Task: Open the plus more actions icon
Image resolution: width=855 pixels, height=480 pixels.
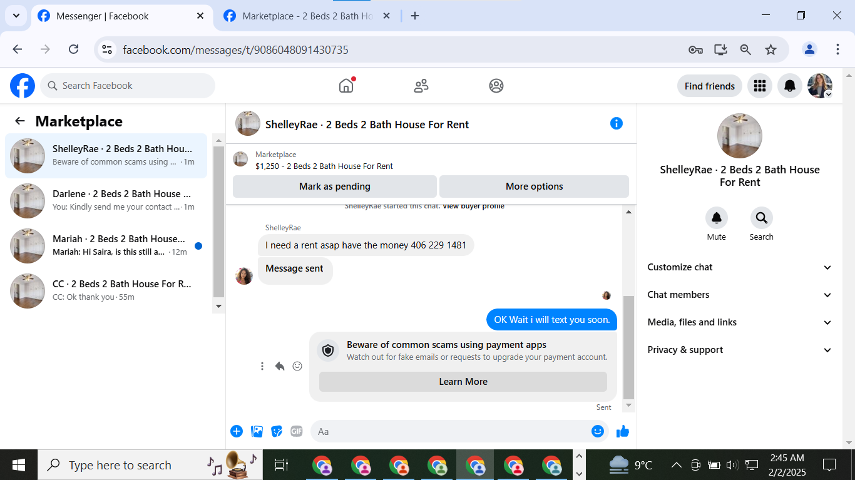Action: (x=237, y=431)
